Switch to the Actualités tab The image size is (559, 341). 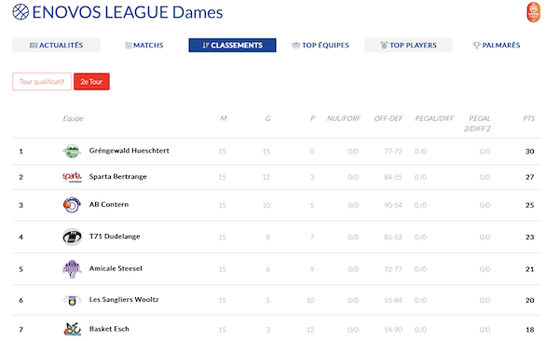[56, 46]
